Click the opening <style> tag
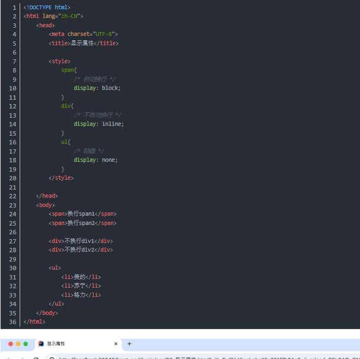This screenshot has height=359, width=360. (x=59, y=61)
